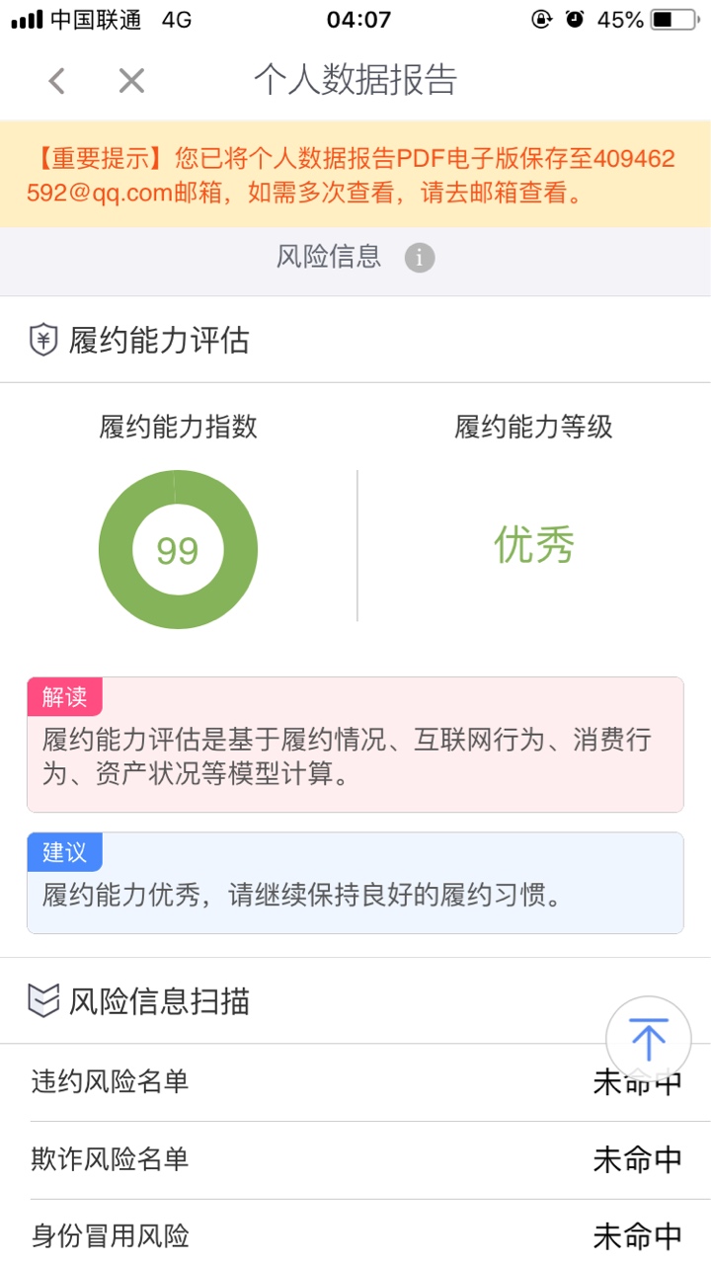Tap 未命中 status for 欺诈风险名单
This screenshot has height=1264, width=711.
pos(638,1159)
